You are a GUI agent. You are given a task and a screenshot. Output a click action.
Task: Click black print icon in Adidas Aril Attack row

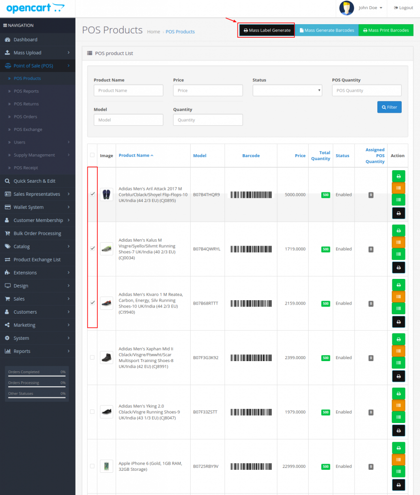[399, 213]
